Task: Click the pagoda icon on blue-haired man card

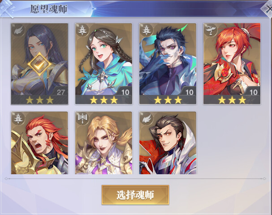Action: (146, 30)
